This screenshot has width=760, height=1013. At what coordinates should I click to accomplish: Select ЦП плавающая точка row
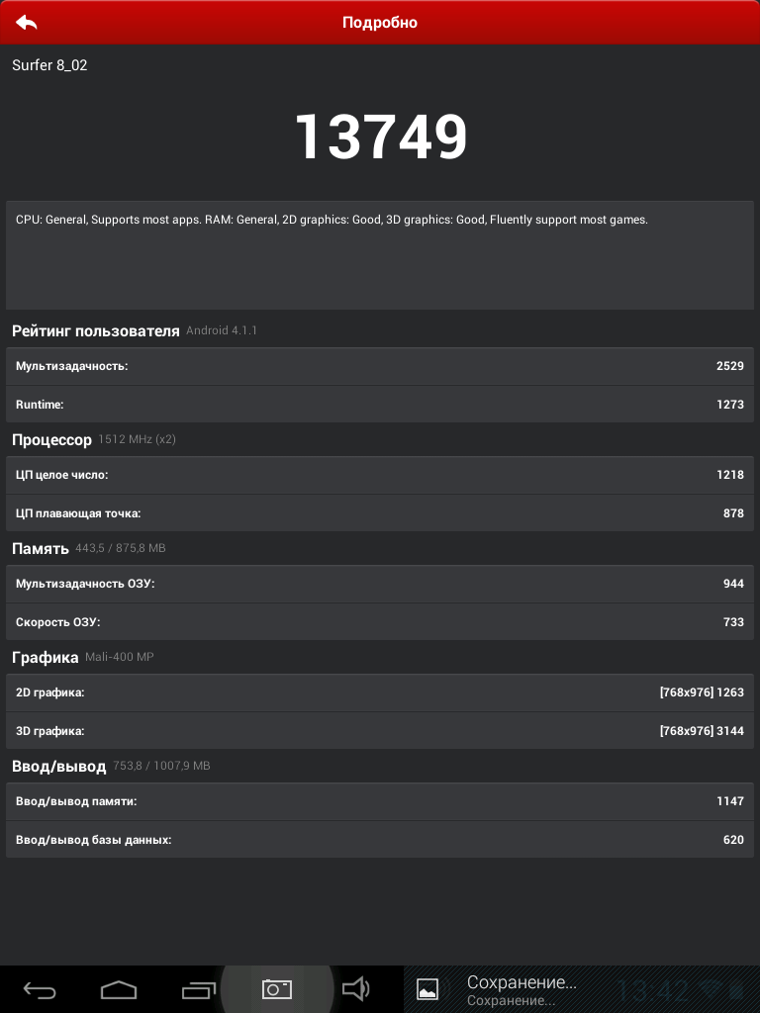[380, 513]
